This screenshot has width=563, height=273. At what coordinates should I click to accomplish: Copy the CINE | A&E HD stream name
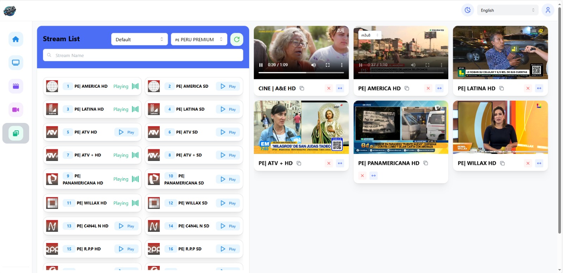pos(302,88)
